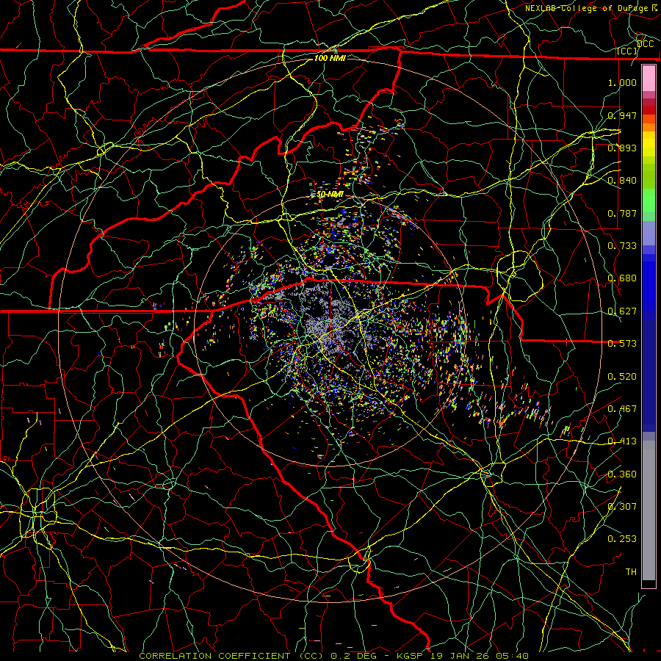Click the [CC] units label

click(627, 51)
